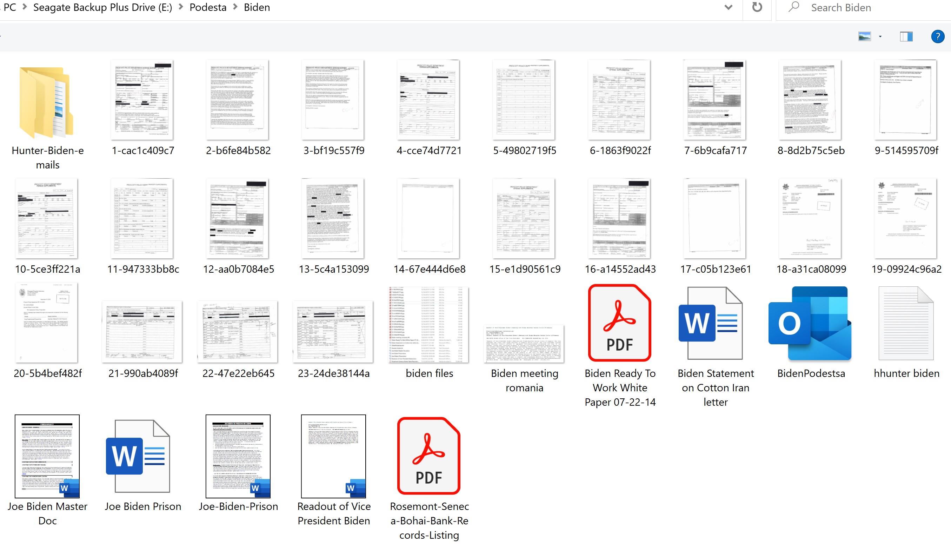This screenshot has height=544, width=951.
Task: Select thumbnail 23-24de38144a
Action: tap(333, 331)
